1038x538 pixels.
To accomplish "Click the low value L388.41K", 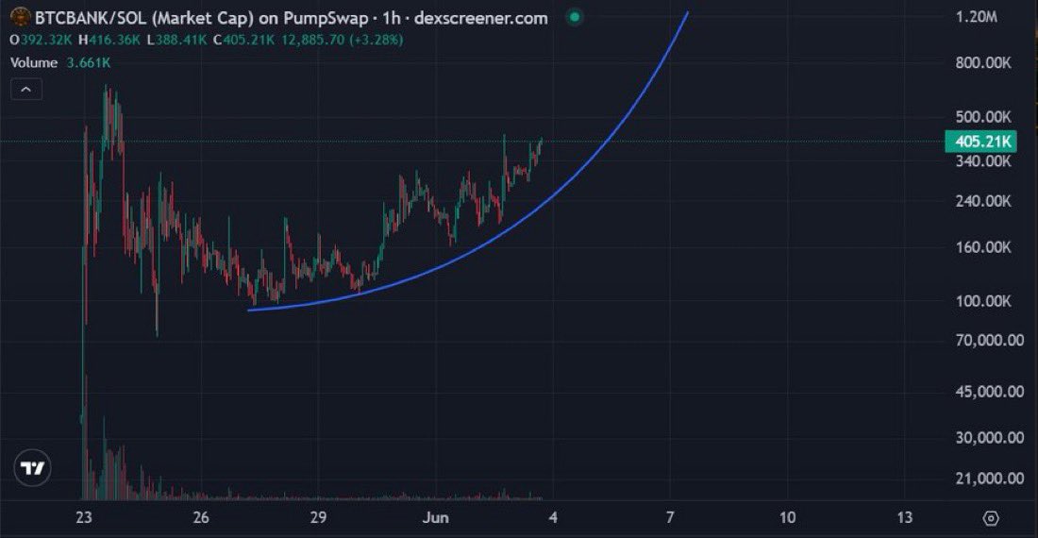I will 176,40.
